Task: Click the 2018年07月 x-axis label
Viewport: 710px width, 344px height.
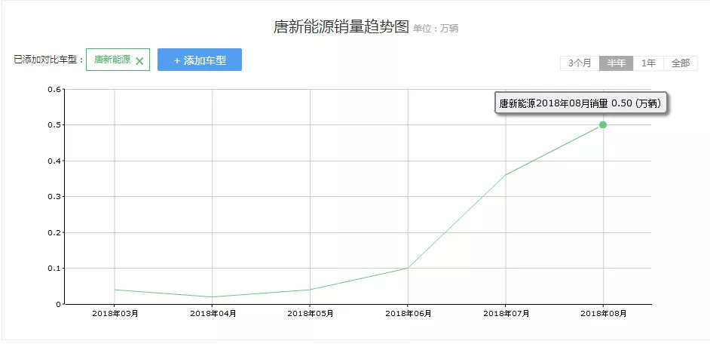Action: click(x=506, y=313)
